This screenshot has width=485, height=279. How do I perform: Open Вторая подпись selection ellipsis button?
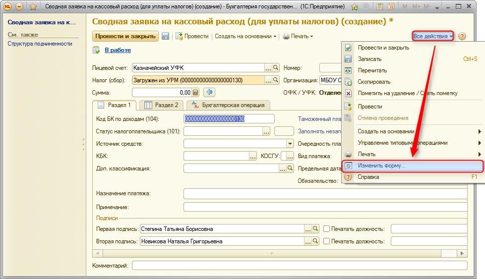[x=307, y=241]
